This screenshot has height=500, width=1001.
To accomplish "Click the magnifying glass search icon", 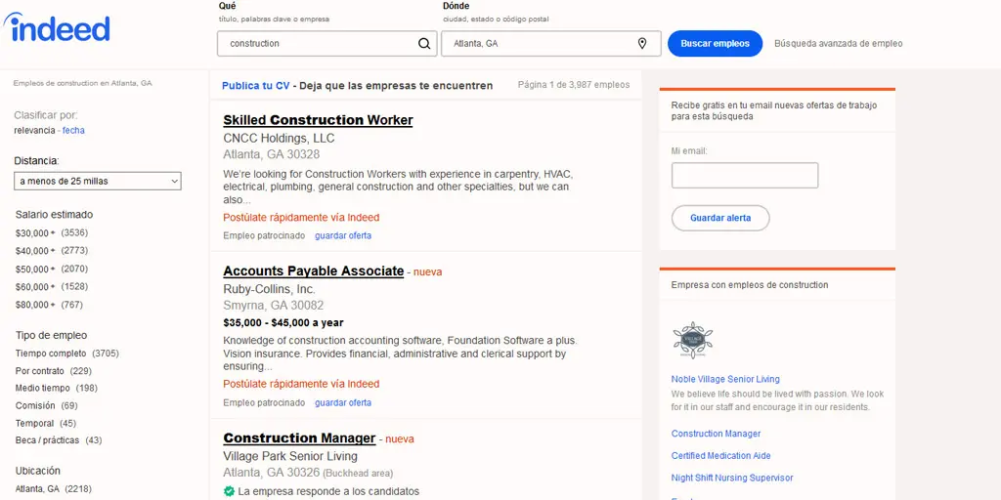I will click(423, 43).
